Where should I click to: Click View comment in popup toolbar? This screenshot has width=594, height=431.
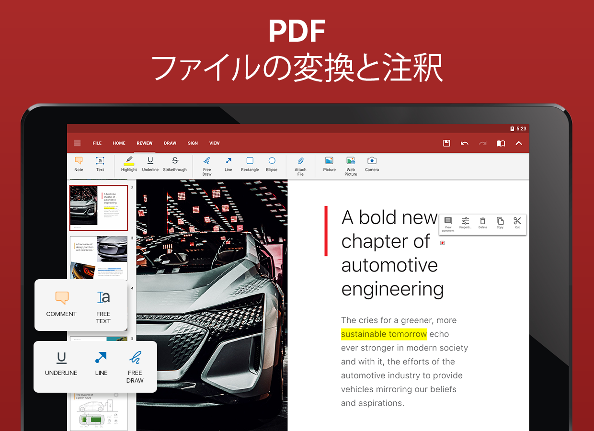point(448,224)
